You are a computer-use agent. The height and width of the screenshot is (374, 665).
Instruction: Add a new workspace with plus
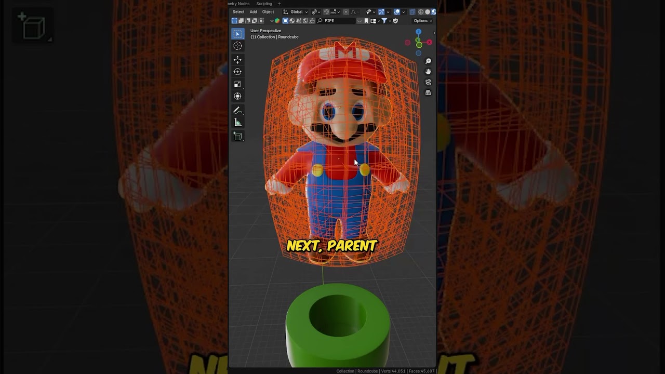click(x=279, y=4)
